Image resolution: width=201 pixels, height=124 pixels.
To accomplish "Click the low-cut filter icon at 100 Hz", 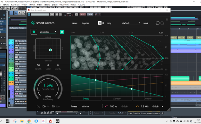I will coord(106,106).
